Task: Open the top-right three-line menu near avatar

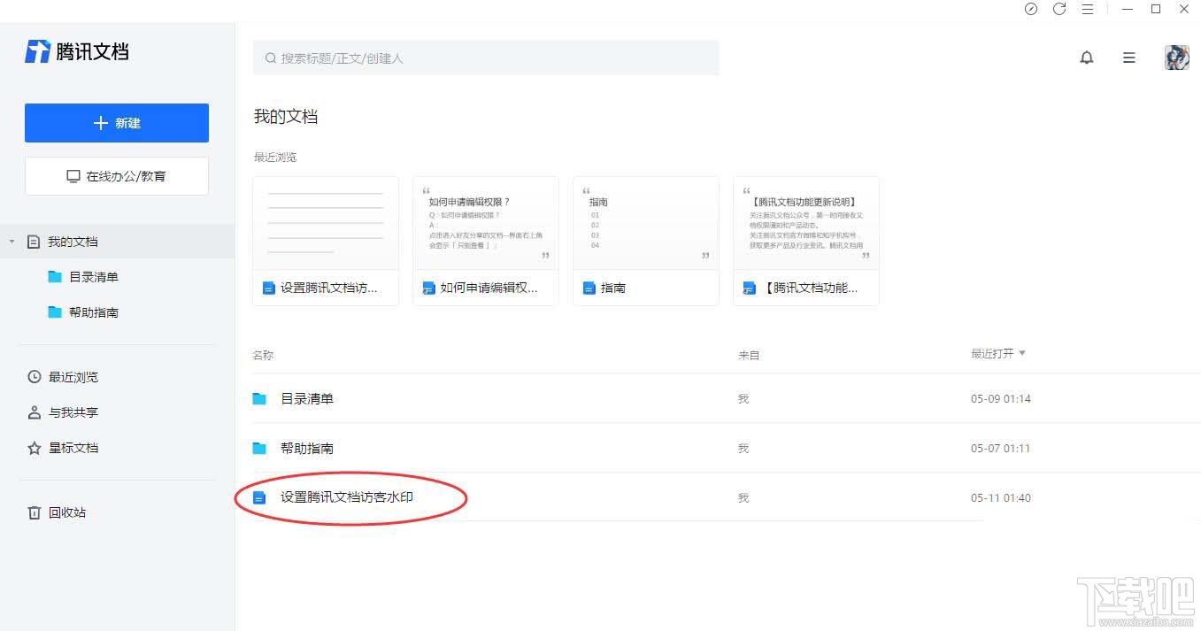Action: tap(1128, 57)
